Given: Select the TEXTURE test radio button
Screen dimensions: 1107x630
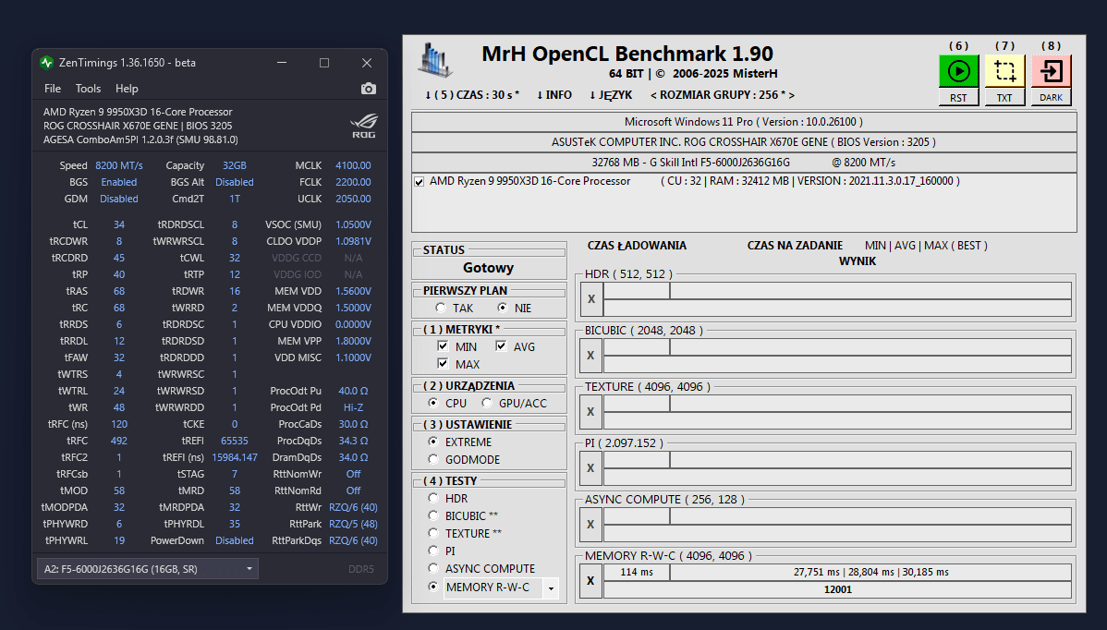Looking at the screenshot, I should [432, 533].
